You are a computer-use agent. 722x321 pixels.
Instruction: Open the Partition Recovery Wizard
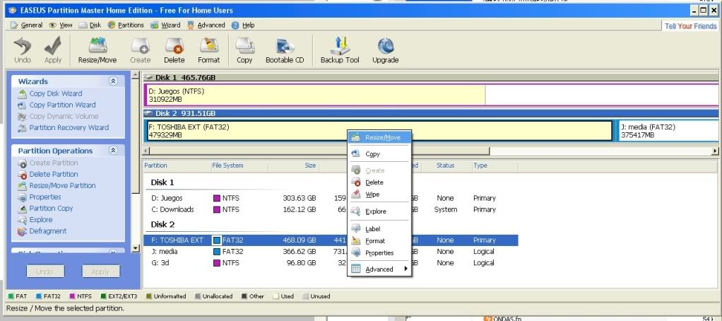(69, 127)
